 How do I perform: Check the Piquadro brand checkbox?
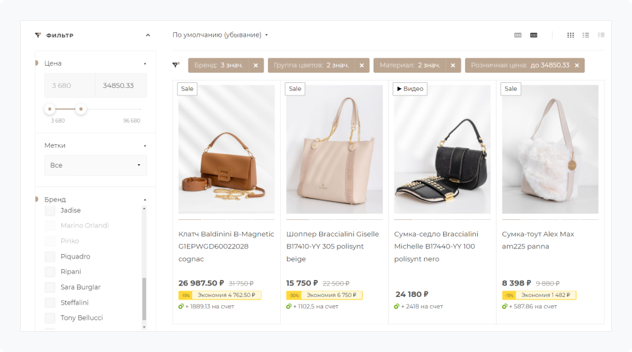50,257
